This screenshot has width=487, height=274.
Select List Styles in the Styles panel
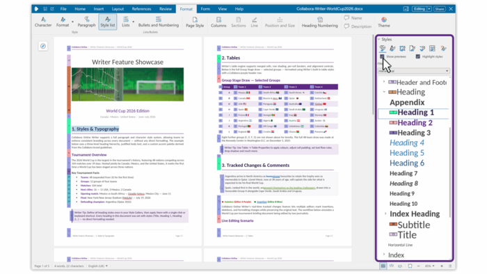422,49
